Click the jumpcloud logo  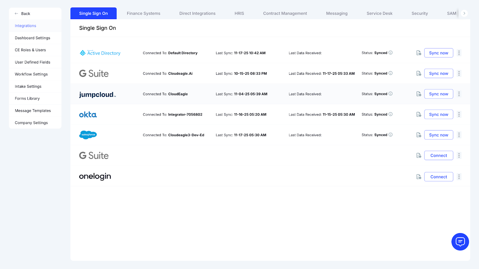[x=97, y=95]
